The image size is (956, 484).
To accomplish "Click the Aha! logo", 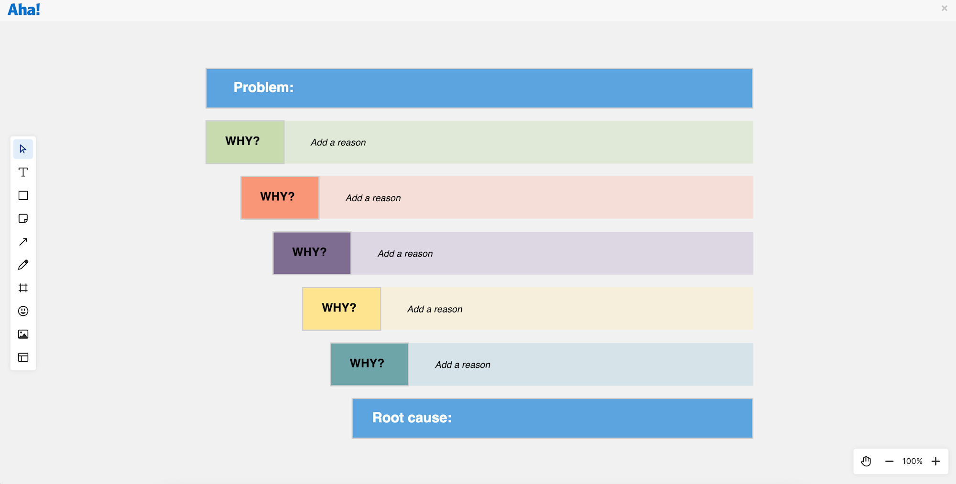I will [24, 9].
